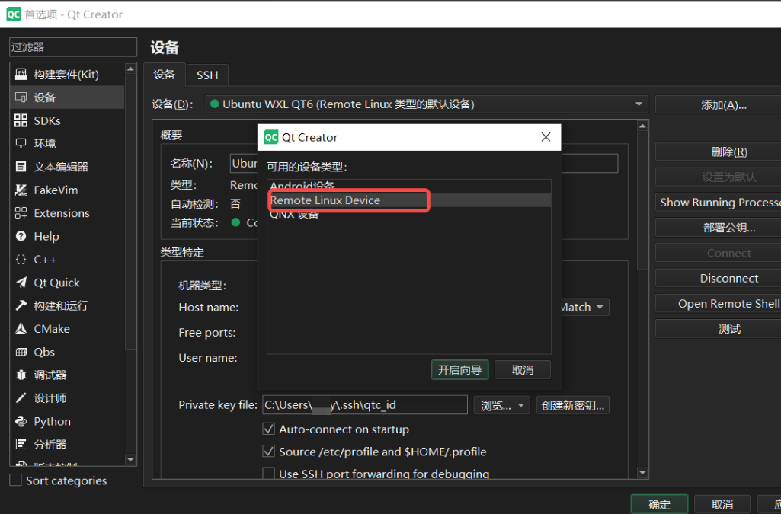Click the category list scroll-down arrow
Image resolution: width=781 pixels, height=514 pixels.
coord(130,459)
